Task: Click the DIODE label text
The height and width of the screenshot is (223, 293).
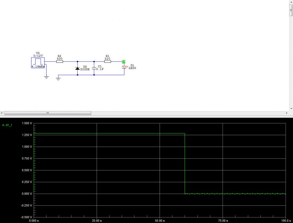Action: (85, 69)
